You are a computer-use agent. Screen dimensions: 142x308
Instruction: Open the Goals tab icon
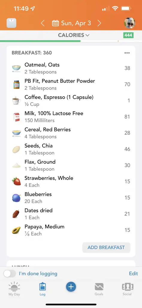99,289
